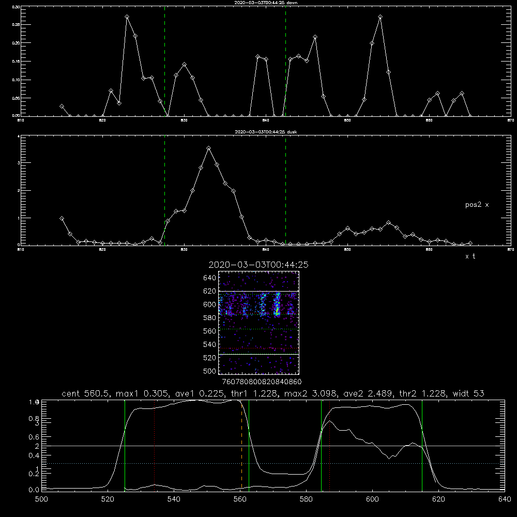The image size is (517, 517).
Task: Click the green vertical line near 615 in bottom plot
Action: click(x=422, y=445)
